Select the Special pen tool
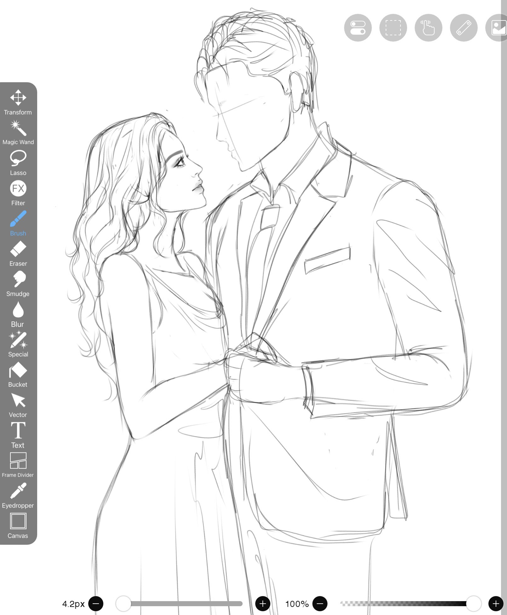The width and height of the screenshot is (507, 615). (x=18, y=344)
